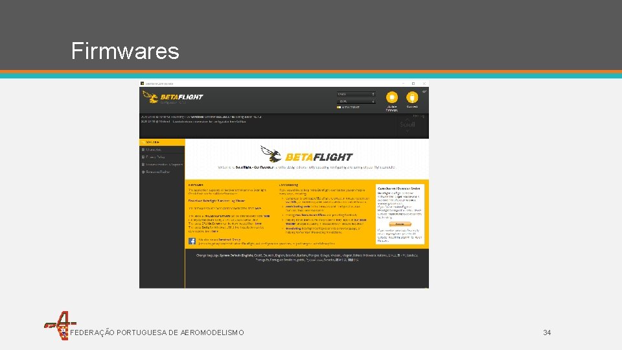Click the slide title "Firmwares"

point(125,51)
